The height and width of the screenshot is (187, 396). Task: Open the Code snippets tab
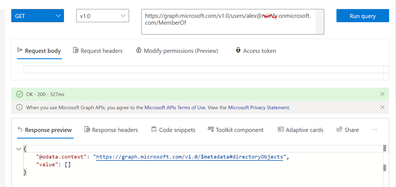pyautogui.click(x=173, y=130)
